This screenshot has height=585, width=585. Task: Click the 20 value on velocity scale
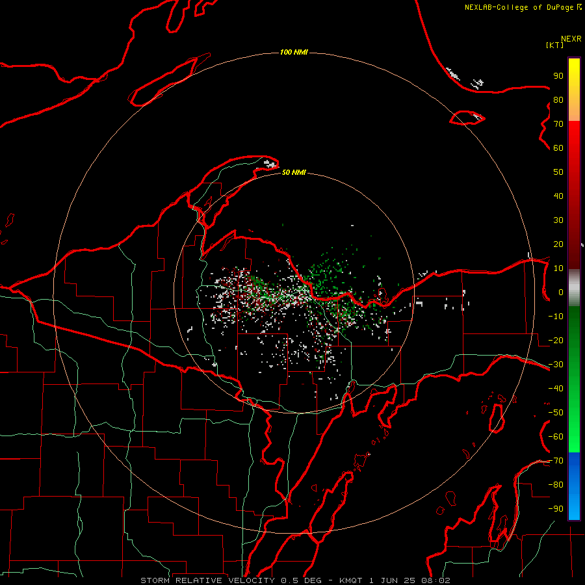(558, 244)
